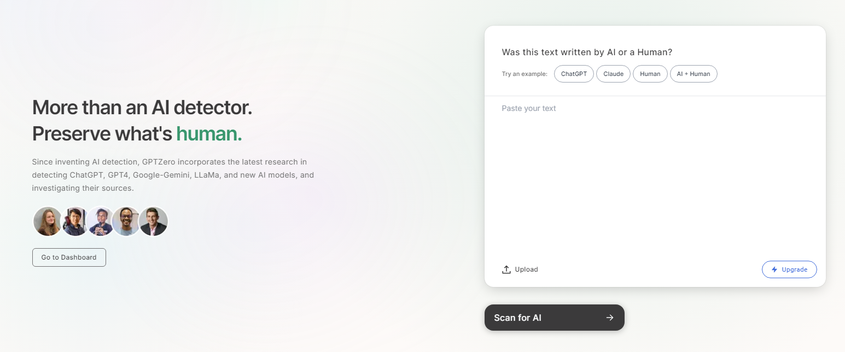
Task: Click the arrow on Scan for AI
Action: 610,318
